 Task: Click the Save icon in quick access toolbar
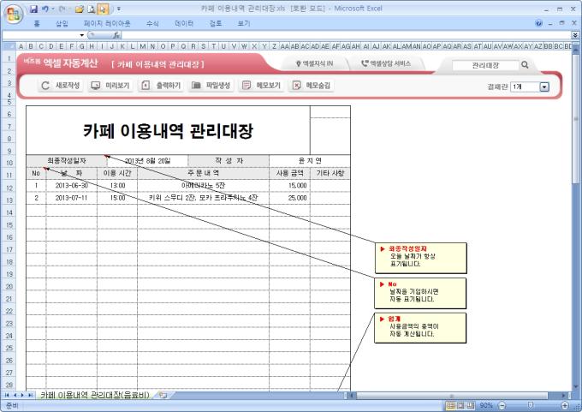[x=34, y=8]
